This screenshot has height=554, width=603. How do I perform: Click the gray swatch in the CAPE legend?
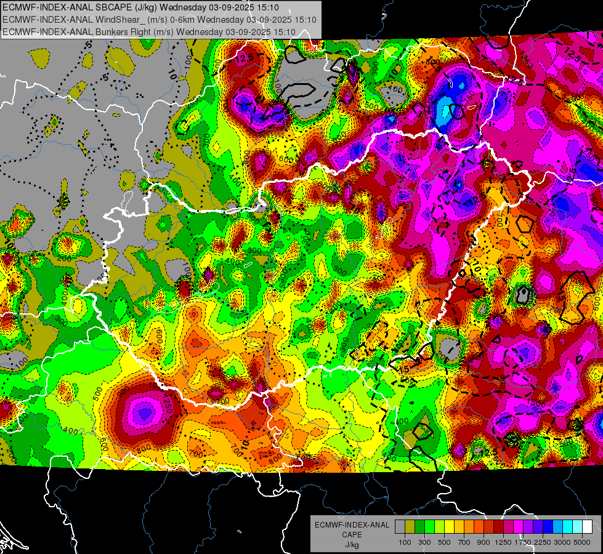pyautogui.click(x=400, y=527)
